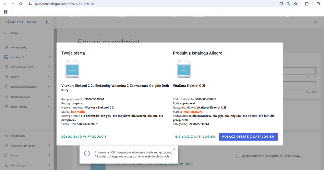Open browser zoom magnifier icon
This screenshot has width=324, height=170.
(x=288, y=4)
